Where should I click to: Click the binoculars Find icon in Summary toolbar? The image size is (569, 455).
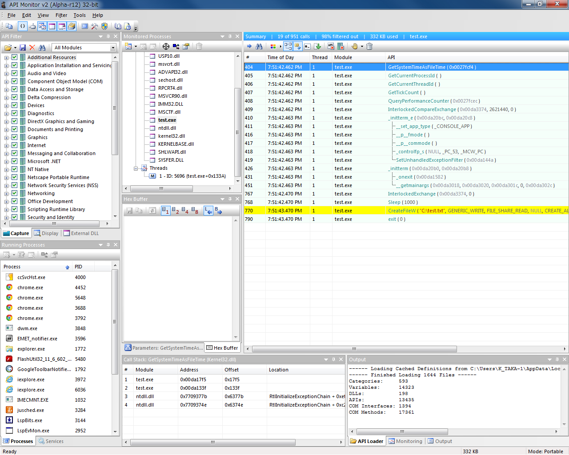[259, 46]
